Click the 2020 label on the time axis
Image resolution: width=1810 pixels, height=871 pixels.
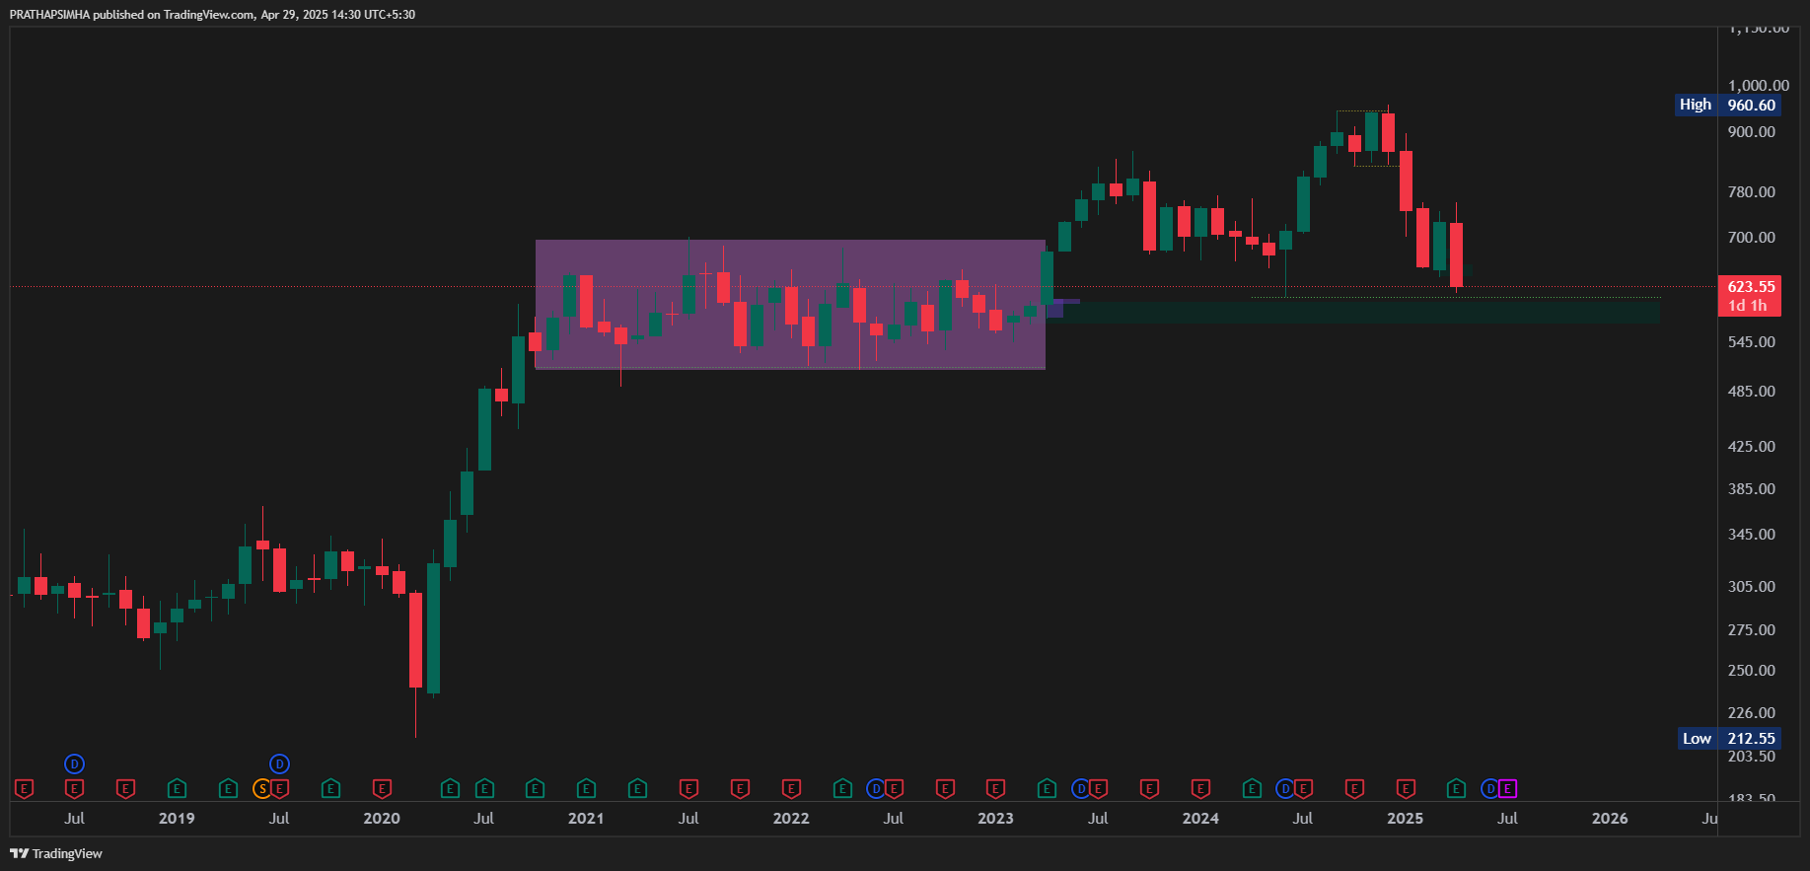(x=382, y=818)
